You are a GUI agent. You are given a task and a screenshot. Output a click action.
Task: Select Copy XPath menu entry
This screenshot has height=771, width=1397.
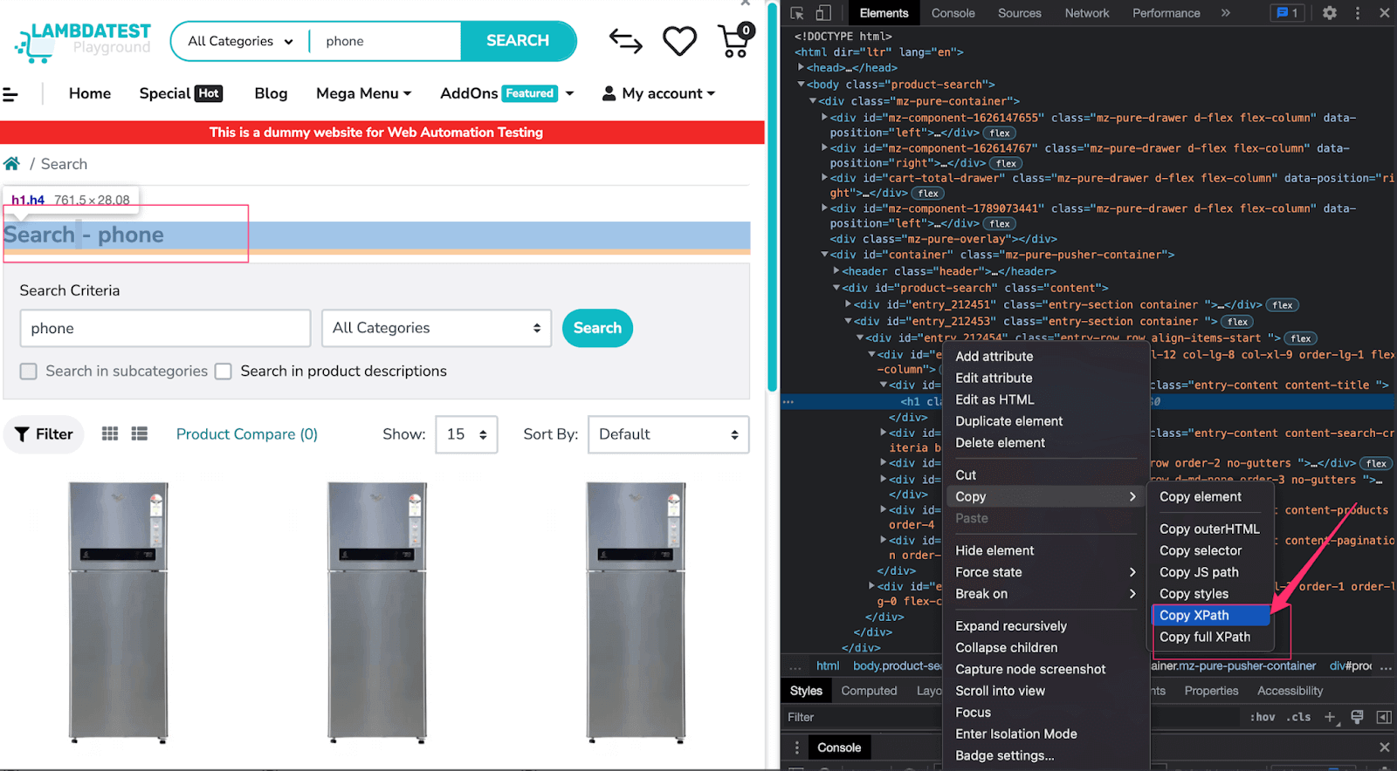1209,615
